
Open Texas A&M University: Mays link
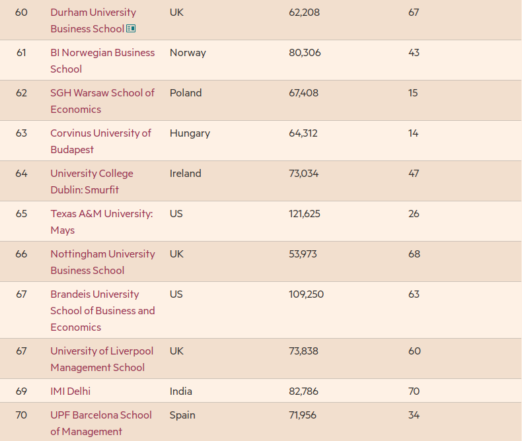tap(102, 222)
